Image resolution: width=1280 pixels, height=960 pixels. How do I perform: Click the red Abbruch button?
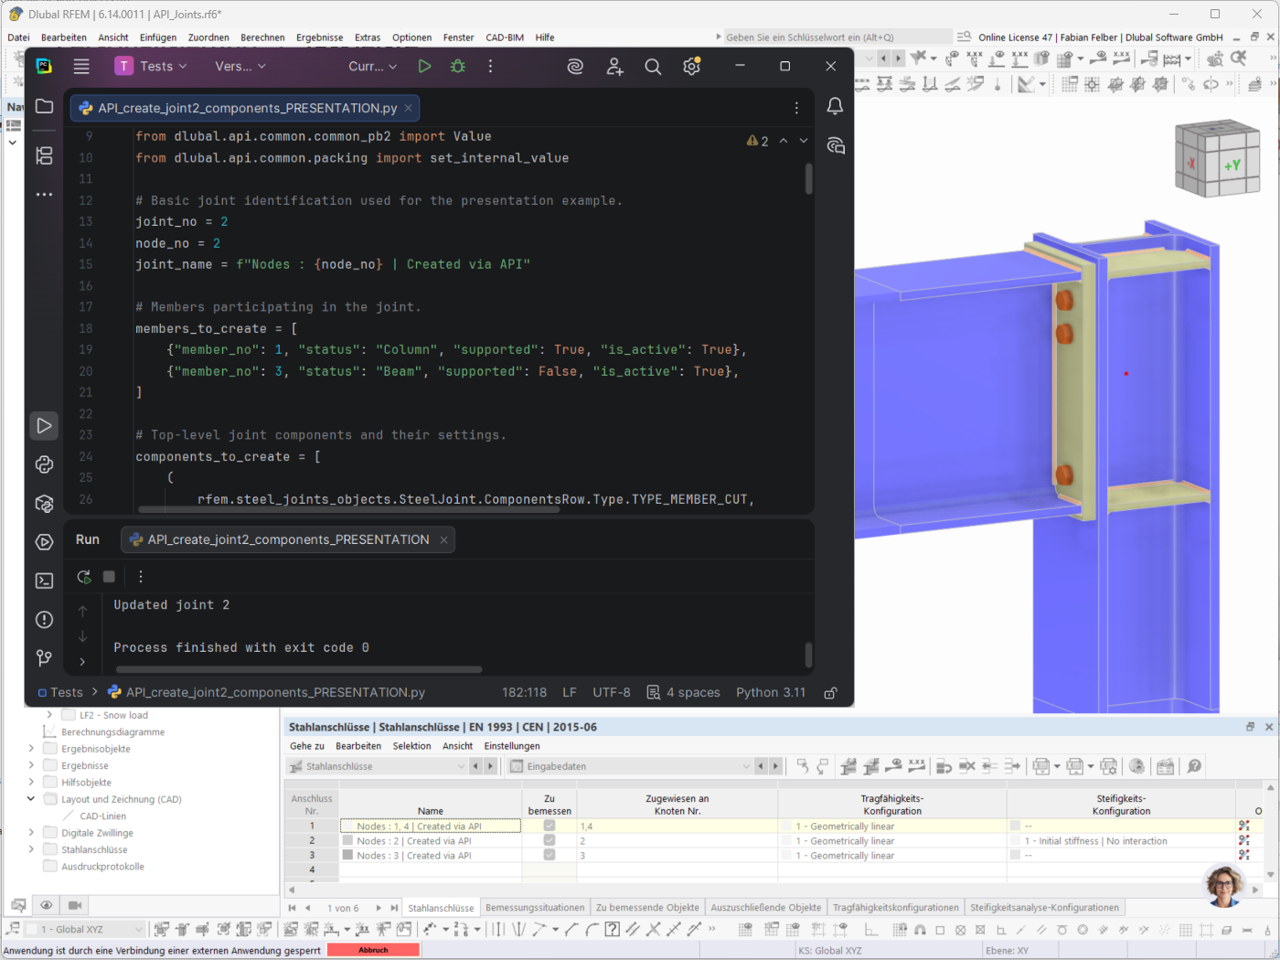(x=373, y=950)
